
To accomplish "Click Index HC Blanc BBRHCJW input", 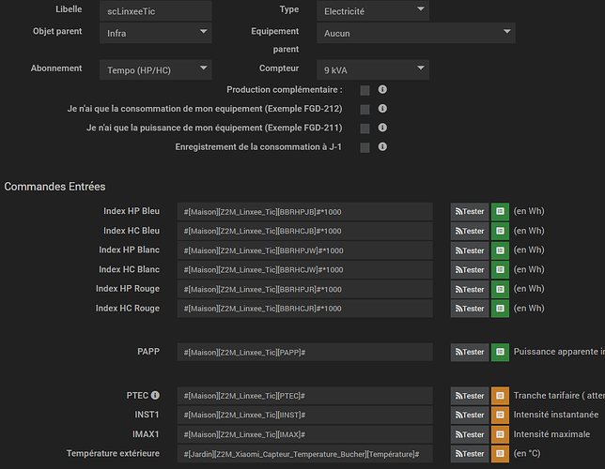I will point(304,270).
